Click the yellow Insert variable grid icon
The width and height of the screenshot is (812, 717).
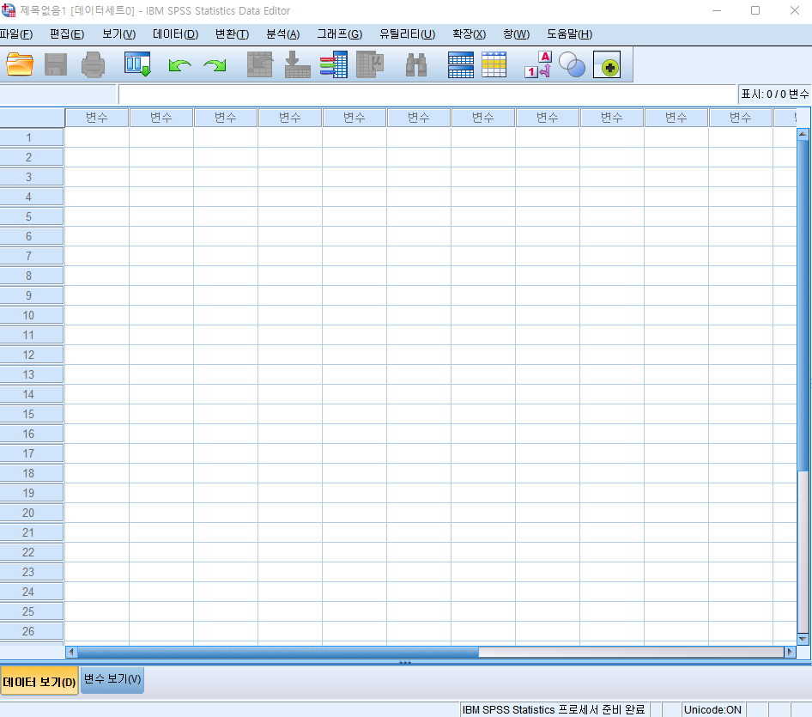click(x=494, y=64)
